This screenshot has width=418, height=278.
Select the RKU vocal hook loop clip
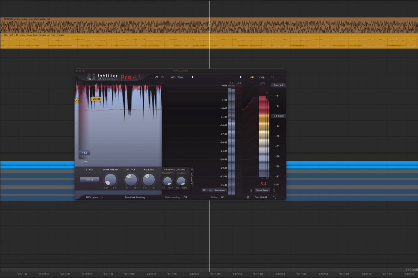[209, 41]
